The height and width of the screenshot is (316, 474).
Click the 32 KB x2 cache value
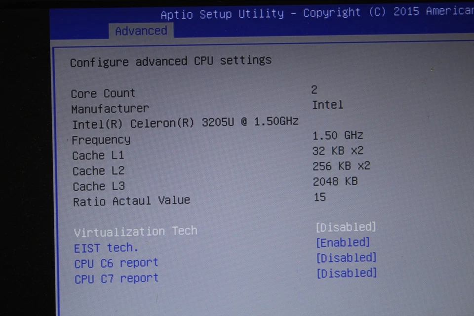(338, 151)
